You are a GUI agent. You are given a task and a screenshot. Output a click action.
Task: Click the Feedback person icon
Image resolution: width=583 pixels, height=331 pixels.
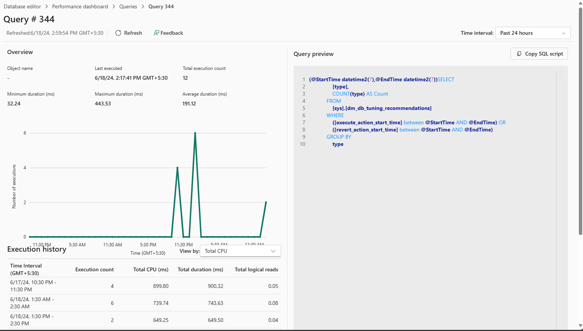156,33
